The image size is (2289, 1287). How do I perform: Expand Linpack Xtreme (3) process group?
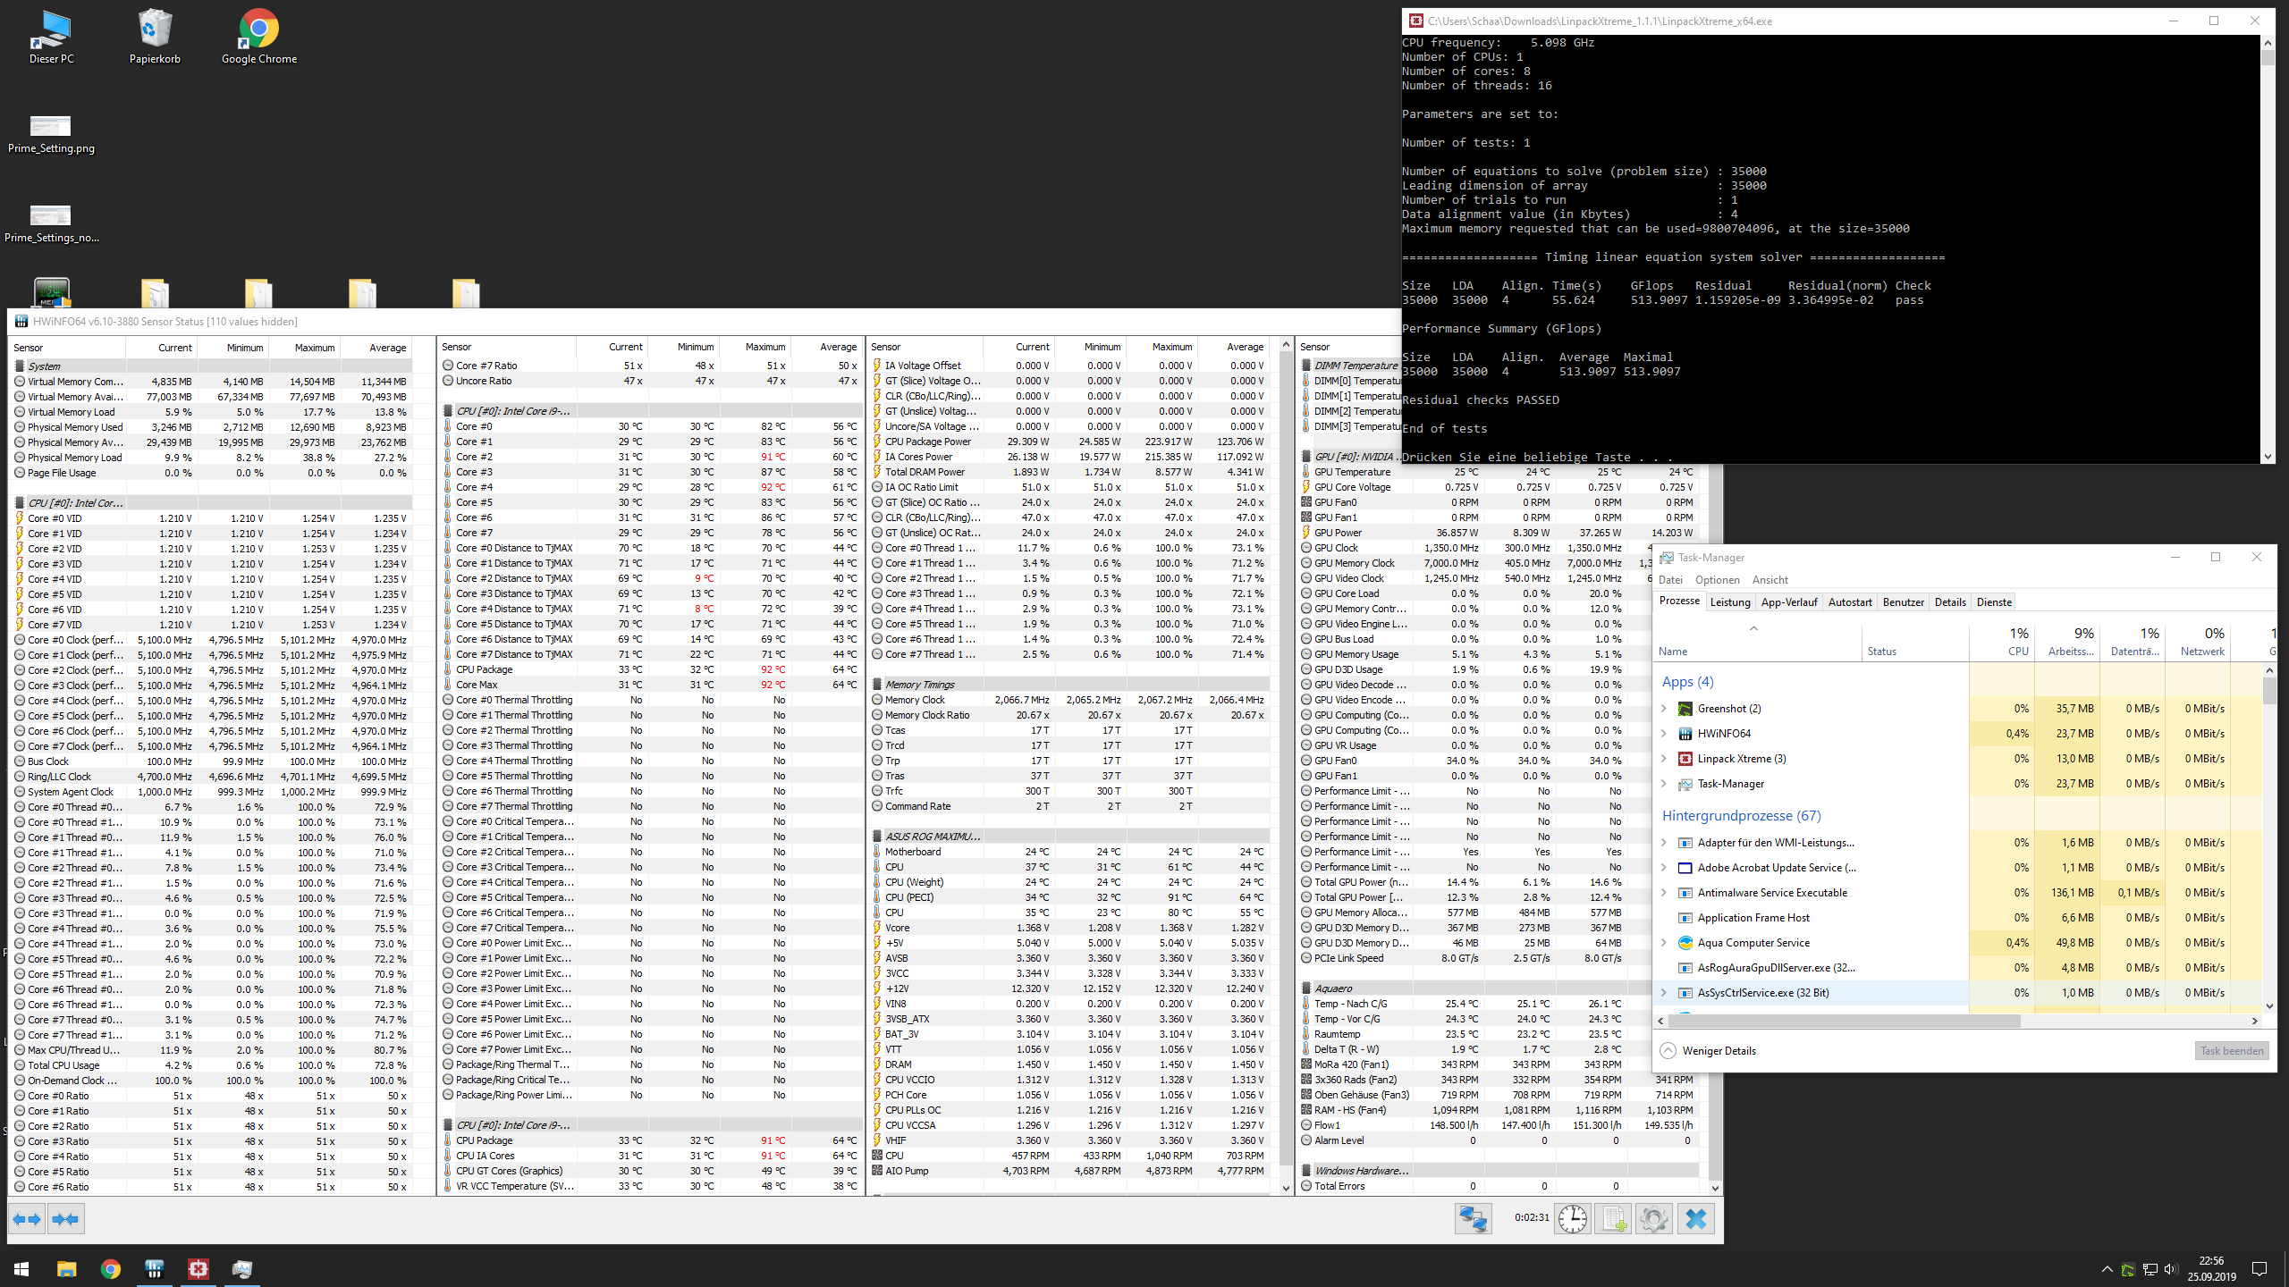1664,759
